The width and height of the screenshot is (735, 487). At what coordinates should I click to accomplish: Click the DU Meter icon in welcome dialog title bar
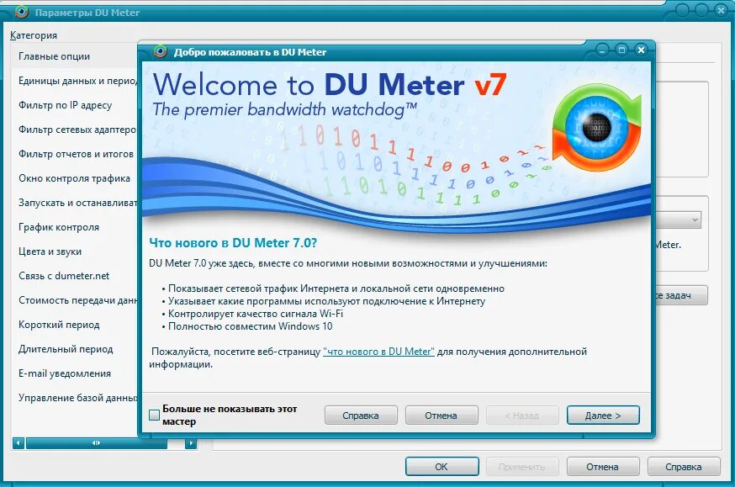[x=161, y=51]
